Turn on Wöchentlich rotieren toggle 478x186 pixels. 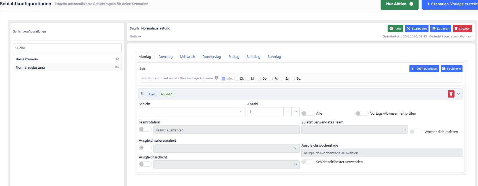(416, 132)
